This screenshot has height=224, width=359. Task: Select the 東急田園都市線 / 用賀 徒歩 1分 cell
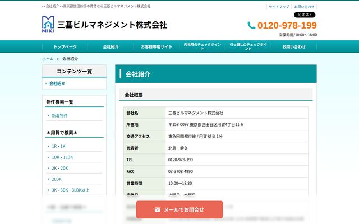(237, 136)
